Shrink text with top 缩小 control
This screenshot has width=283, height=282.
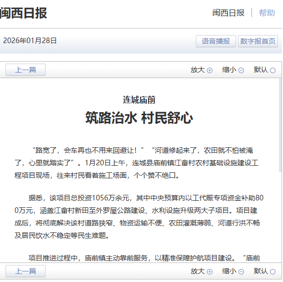(x=233, y=70)
